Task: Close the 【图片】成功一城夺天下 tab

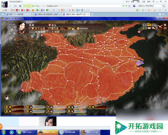Action: (x=88, y=14)
